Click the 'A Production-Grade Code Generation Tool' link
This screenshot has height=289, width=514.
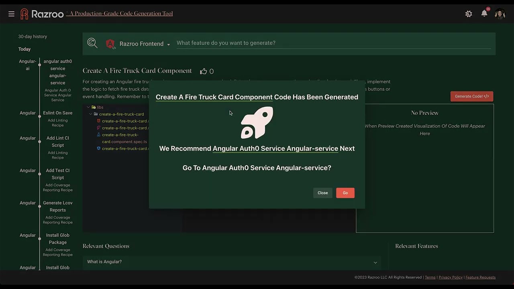click(x=121, y=13)
